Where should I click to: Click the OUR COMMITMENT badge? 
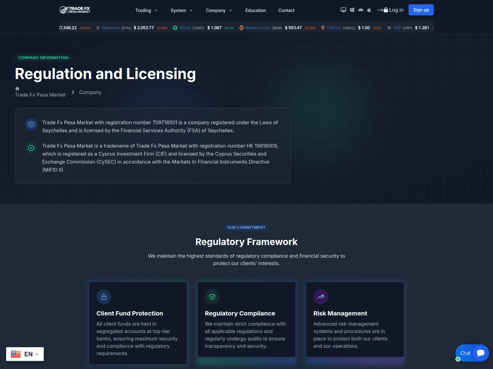pyautogui.click(x=246, y=228)
